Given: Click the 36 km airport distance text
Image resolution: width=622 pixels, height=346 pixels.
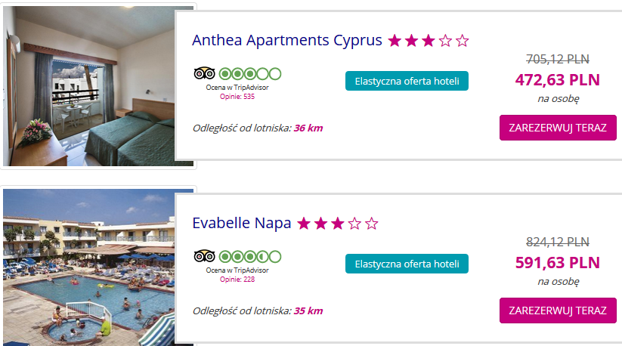Looking at the screenshot, I should [x=308, y=128].
